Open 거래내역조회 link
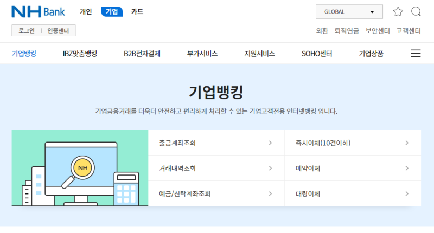 coord(216,168)
